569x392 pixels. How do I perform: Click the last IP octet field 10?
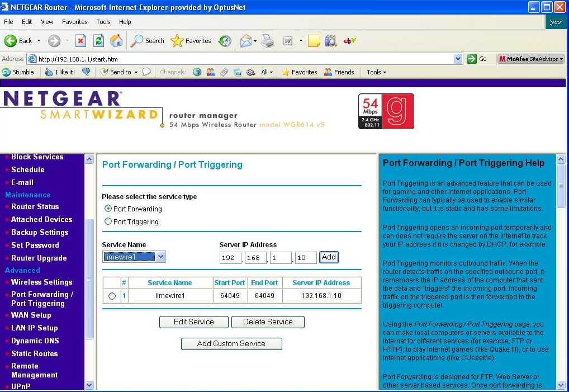306,258
